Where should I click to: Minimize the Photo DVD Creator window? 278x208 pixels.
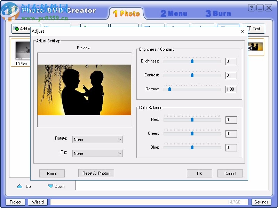coord(260,8)
